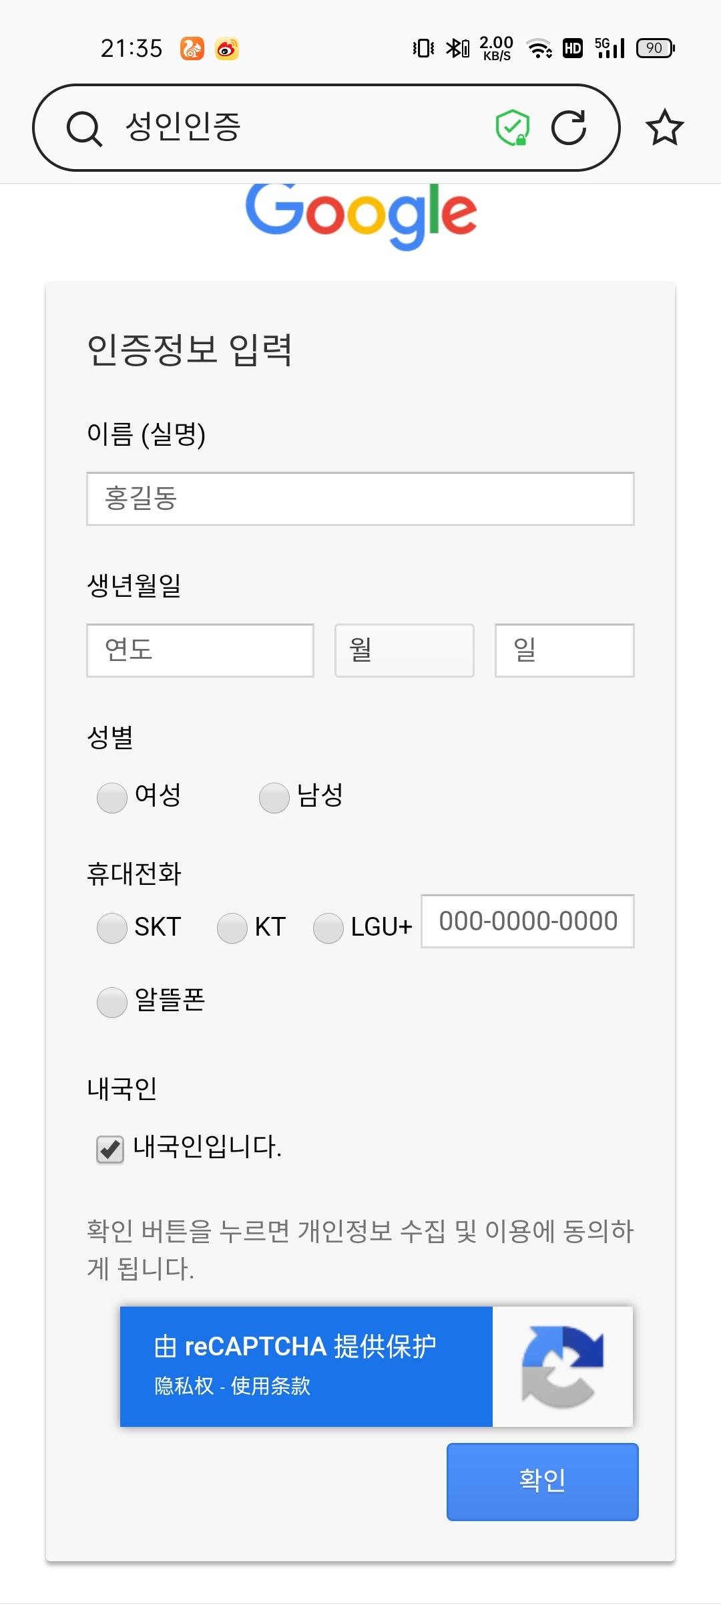Viewport: 721px width, 1604px height.
Task: Reload the page with refresh icon
Action: [x=569, y=127]
